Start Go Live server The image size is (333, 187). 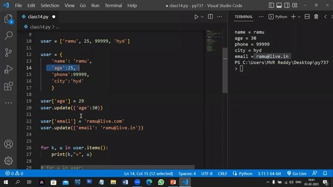point(297,173)
